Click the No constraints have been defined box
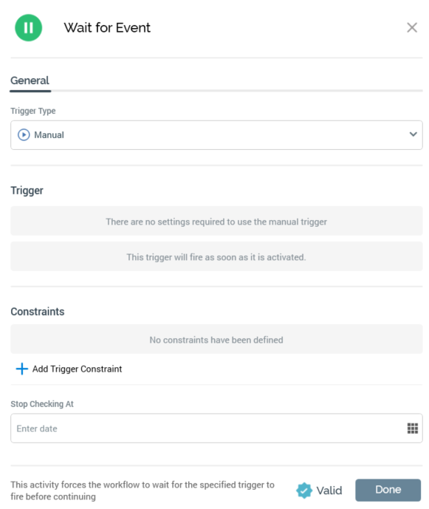Viewport: 429px width, 509px height. 216,339
